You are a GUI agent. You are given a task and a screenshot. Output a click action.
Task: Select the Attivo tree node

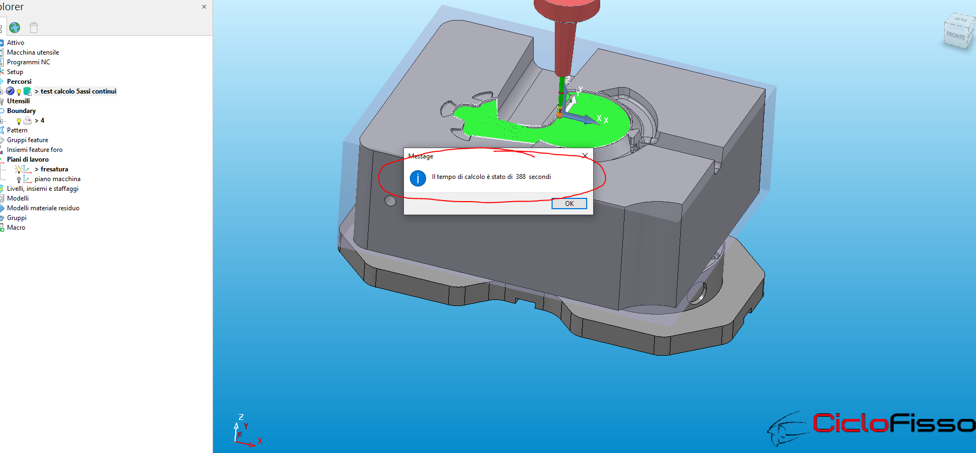pos(15,43)
